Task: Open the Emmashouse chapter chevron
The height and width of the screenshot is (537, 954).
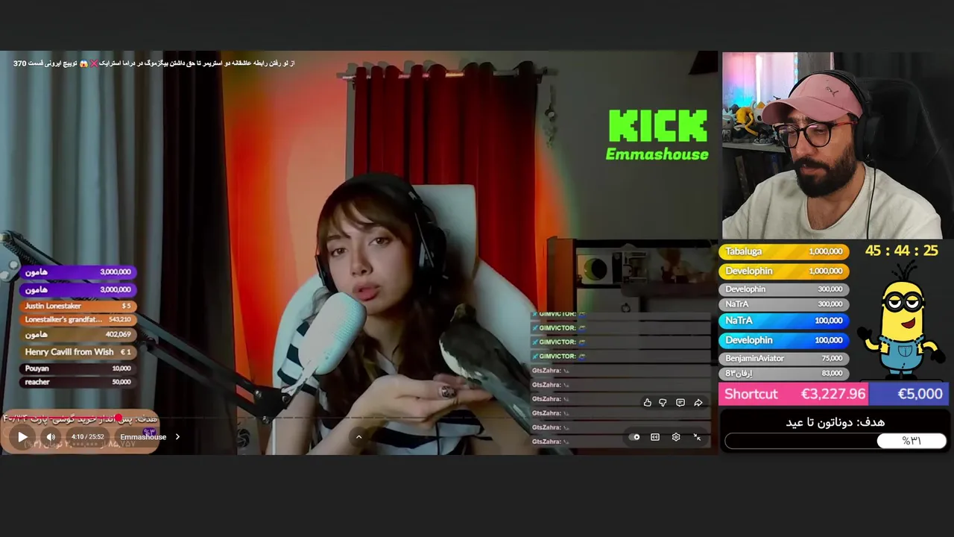Action: pyautogui.click(x=177, y=437)
